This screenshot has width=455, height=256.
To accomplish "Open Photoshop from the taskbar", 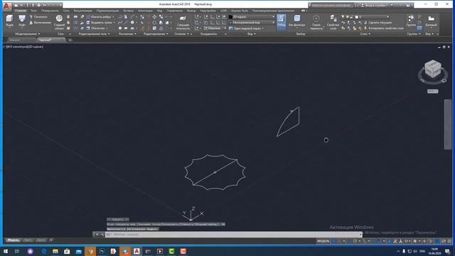I will [102, 251].
